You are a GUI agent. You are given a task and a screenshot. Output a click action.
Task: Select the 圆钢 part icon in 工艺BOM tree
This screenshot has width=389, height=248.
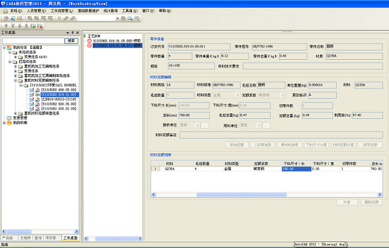coord(89,46)
